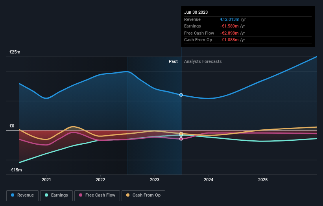Click the Analysts Forecasts label
Image resolution: width=323 pixels, height=206 pixels.
(x=203, y=62)
